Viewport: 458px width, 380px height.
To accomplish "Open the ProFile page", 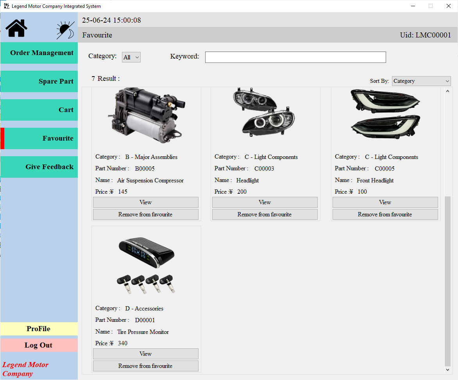I will point(39,329).
